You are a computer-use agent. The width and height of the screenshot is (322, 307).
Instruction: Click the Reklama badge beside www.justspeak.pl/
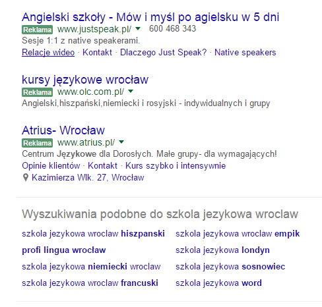click(x=37, y=30)
